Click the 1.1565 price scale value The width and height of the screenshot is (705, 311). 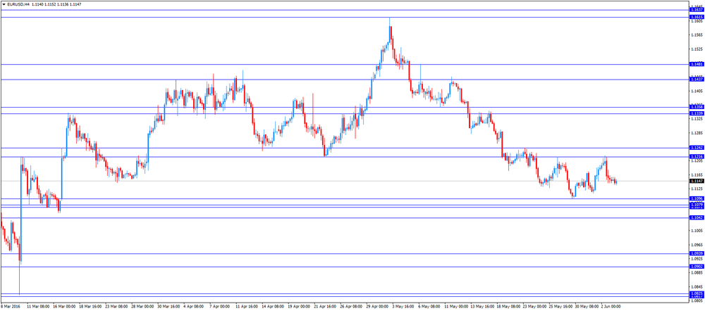click(x=696, y=35)
